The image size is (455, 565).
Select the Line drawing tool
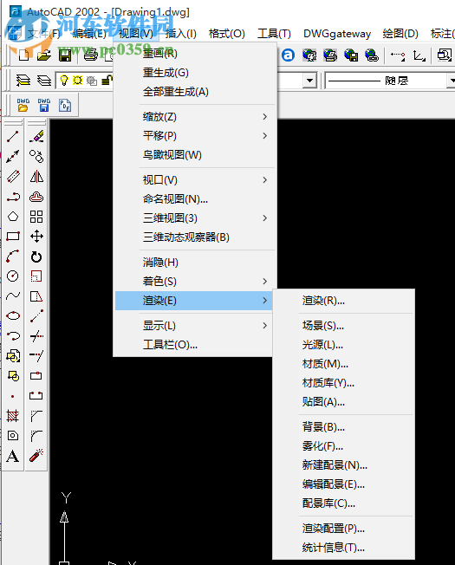(13, 136)
